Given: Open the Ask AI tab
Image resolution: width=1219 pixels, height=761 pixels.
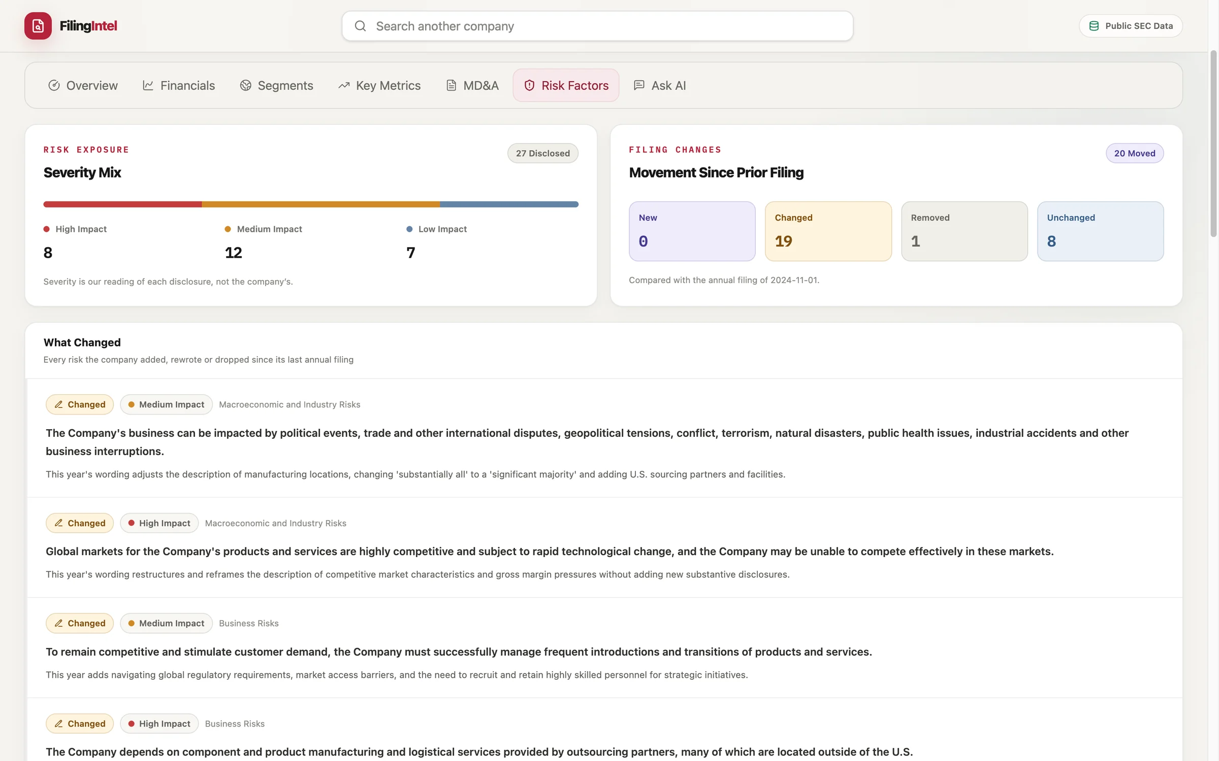Looking at the screenshot, I should 660,85.
